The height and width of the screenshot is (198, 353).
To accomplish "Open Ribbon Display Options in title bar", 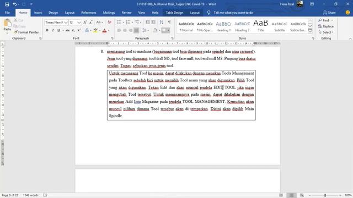I will pos(312,4).
